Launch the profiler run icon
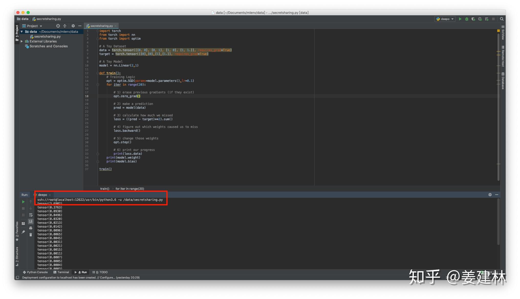 pos(480,19)
